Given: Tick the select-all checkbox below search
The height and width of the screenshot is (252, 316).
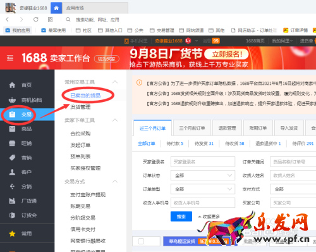Looking at the screenshot, I should point(141,241).
